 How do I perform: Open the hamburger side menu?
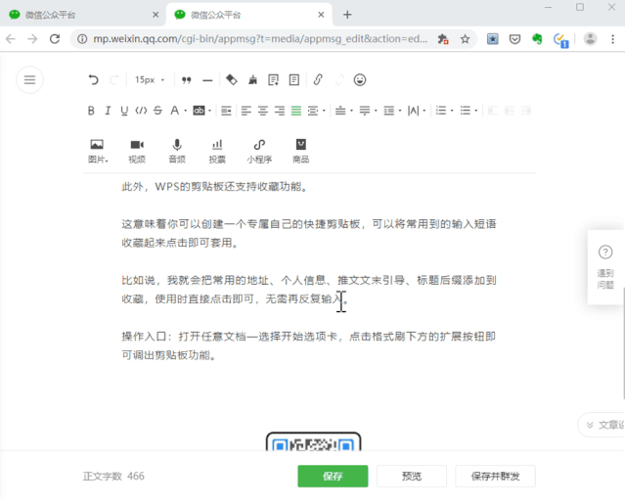click(x=29, y=79)
